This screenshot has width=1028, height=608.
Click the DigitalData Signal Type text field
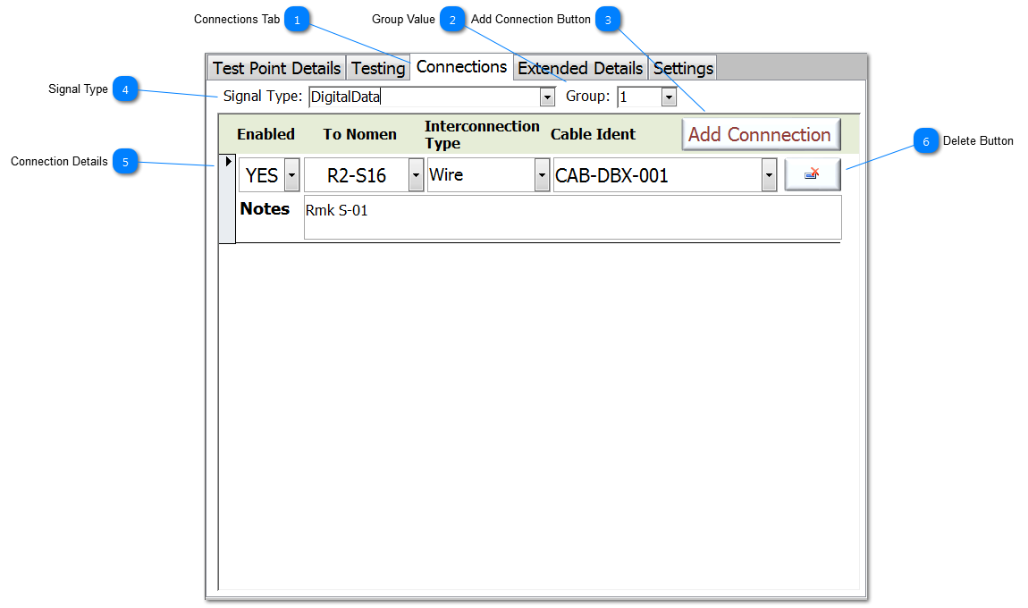tap(423, 97)
